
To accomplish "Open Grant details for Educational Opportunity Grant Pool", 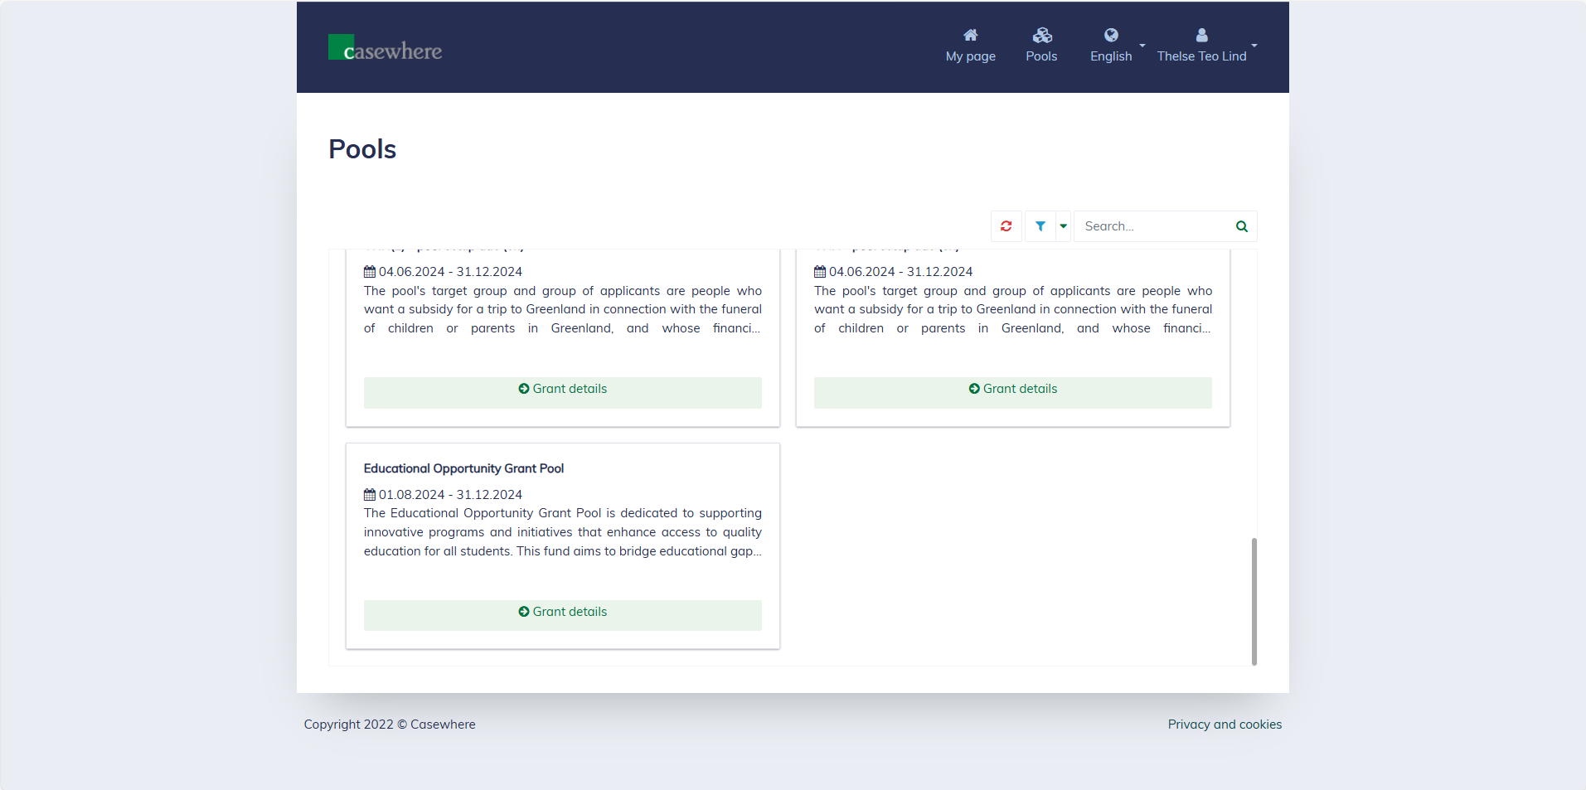I will click(562, 613).
